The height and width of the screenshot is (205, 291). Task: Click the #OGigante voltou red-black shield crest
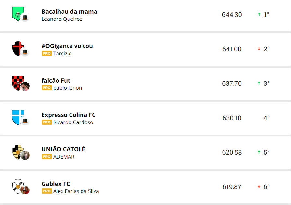point(17,48)
